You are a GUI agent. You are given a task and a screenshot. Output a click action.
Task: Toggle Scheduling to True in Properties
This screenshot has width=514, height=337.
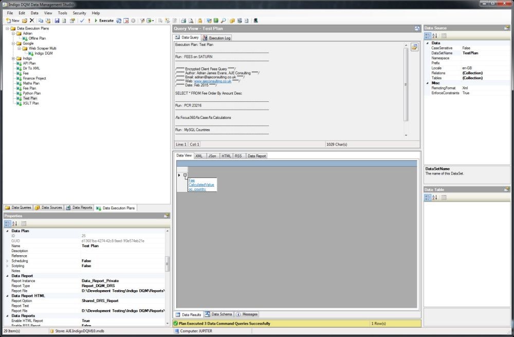click(x=86, y=261)
